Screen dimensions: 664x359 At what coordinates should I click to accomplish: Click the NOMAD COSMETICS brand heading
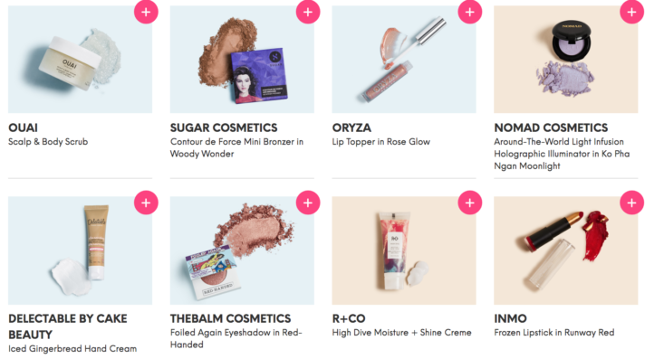tap(551, 128)
